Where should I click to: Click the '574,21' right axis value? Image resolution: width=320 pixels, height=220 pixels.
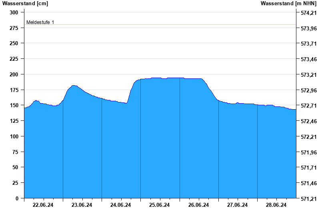click(x=309, y=13)
